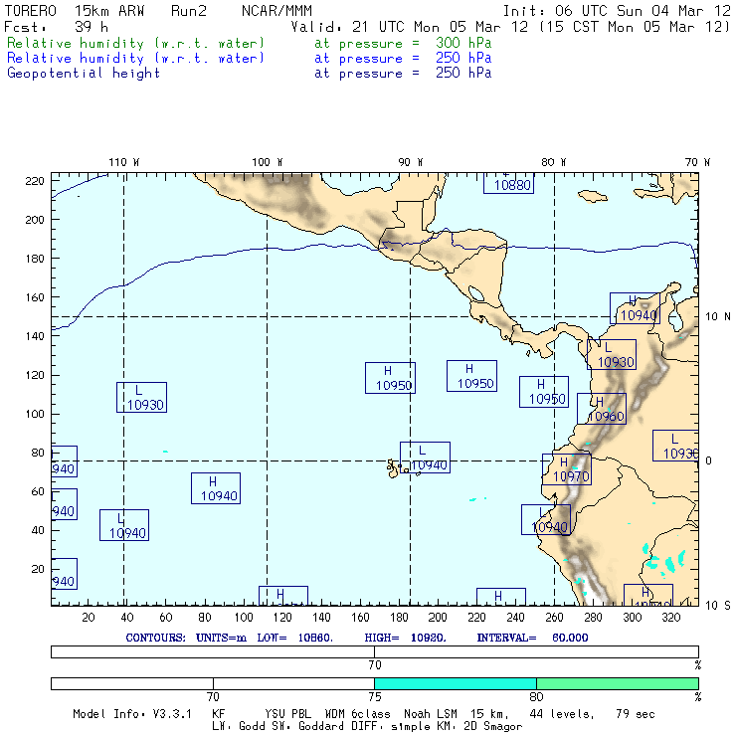Click the blue "Relative humidity (w.r.t. water)" legend line
Image resolution: width=736 pixels, height=736 pixels.
coord(135,59)
